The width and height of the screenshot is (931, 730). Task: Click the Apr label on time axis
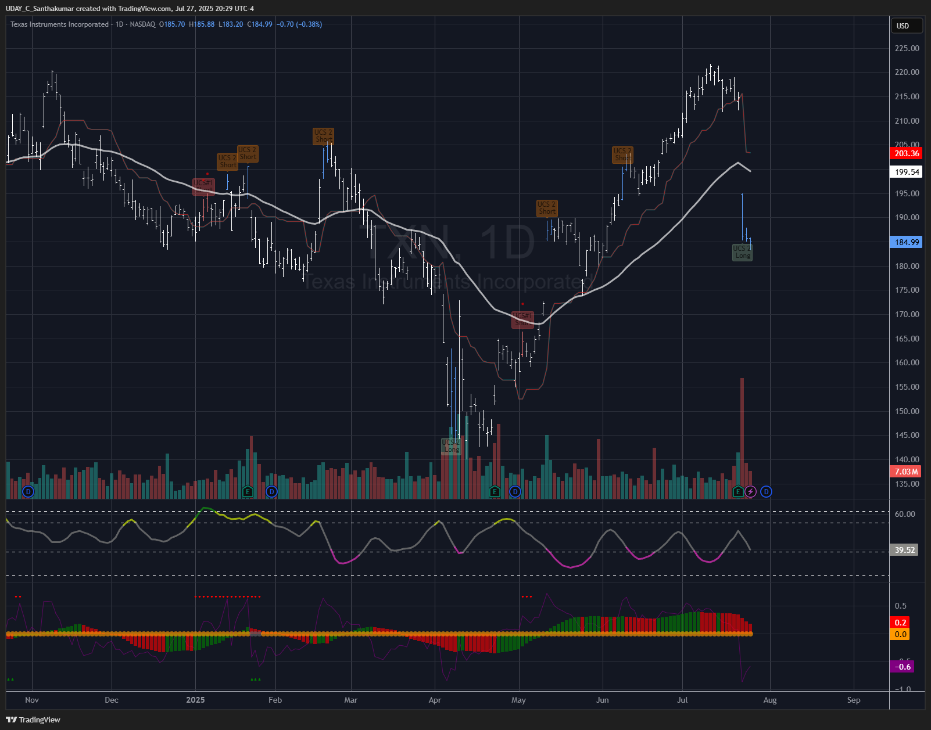click(x=435, y=700)
